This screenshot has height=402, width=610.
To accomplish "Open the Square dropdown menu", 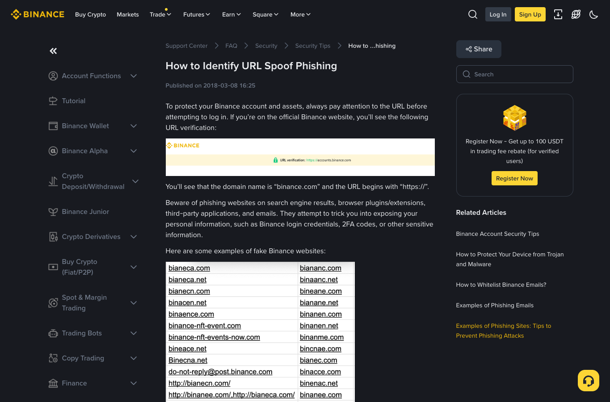I will (265, 14).
